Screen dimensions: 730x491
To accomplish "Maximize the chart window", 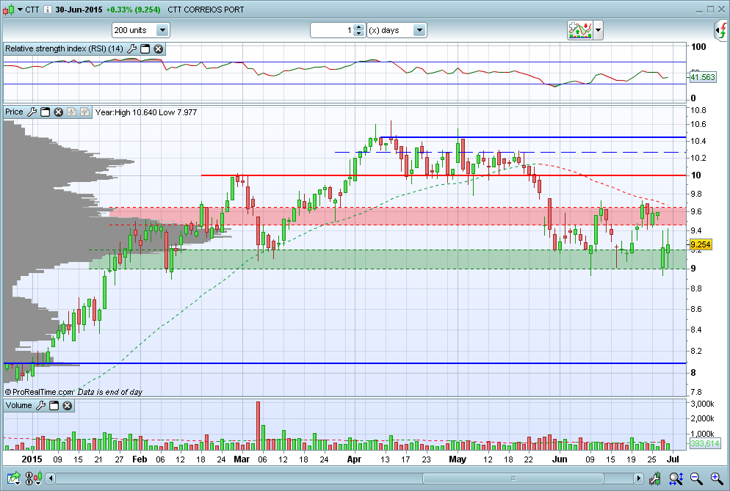I will click(x=710, y=10).
